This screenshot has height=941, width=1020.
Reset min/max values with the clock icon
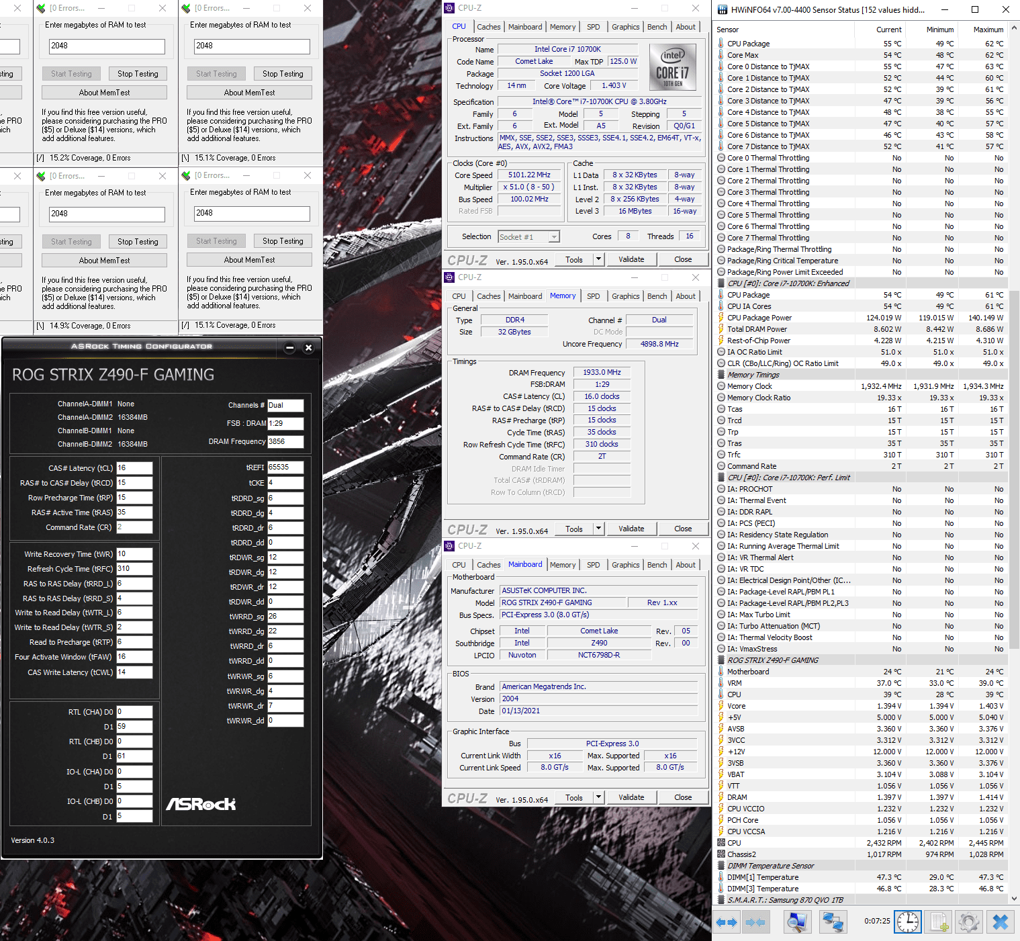pos(908,922)
